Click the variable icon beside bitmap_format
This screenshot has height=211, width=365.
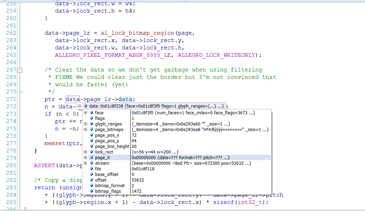tap(92, 186)
